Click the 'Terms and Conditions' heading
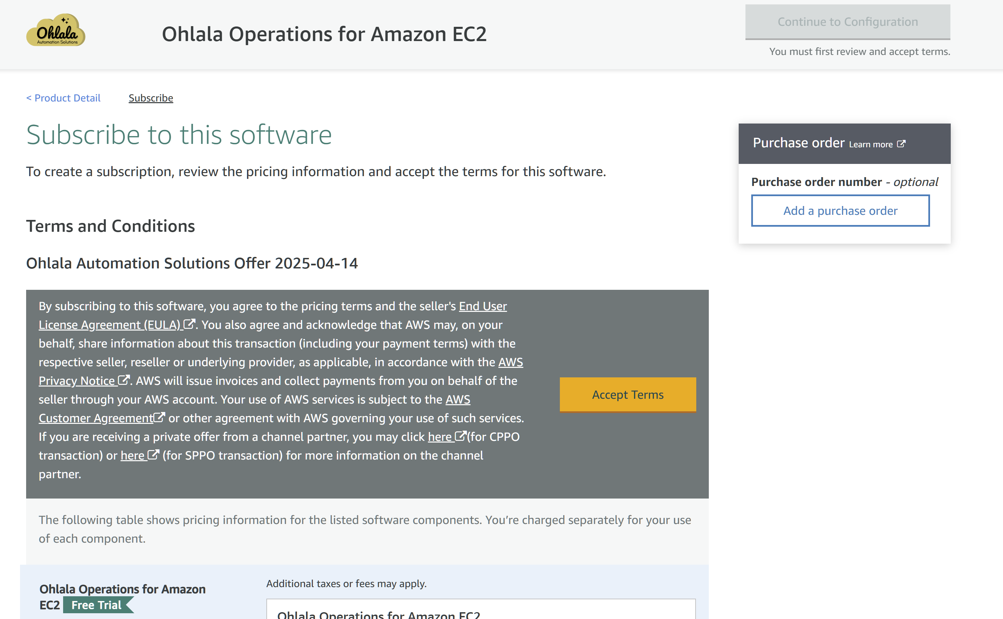The height and width of the screenshot is (619, 1003). click(x=111, y=226)
